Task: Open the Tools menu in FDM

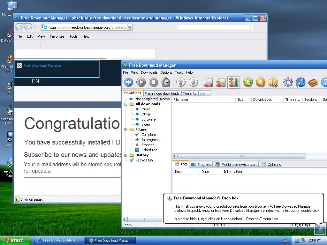Action: pos(179,72)
